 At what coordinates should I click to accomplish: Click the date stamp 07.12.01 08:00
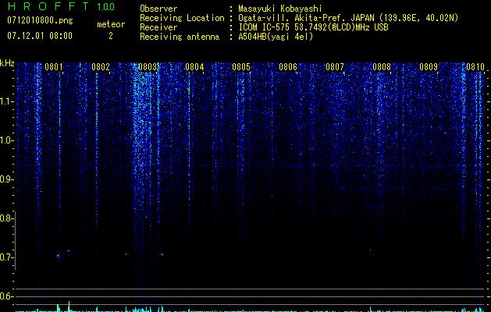[x=40, y=36]
